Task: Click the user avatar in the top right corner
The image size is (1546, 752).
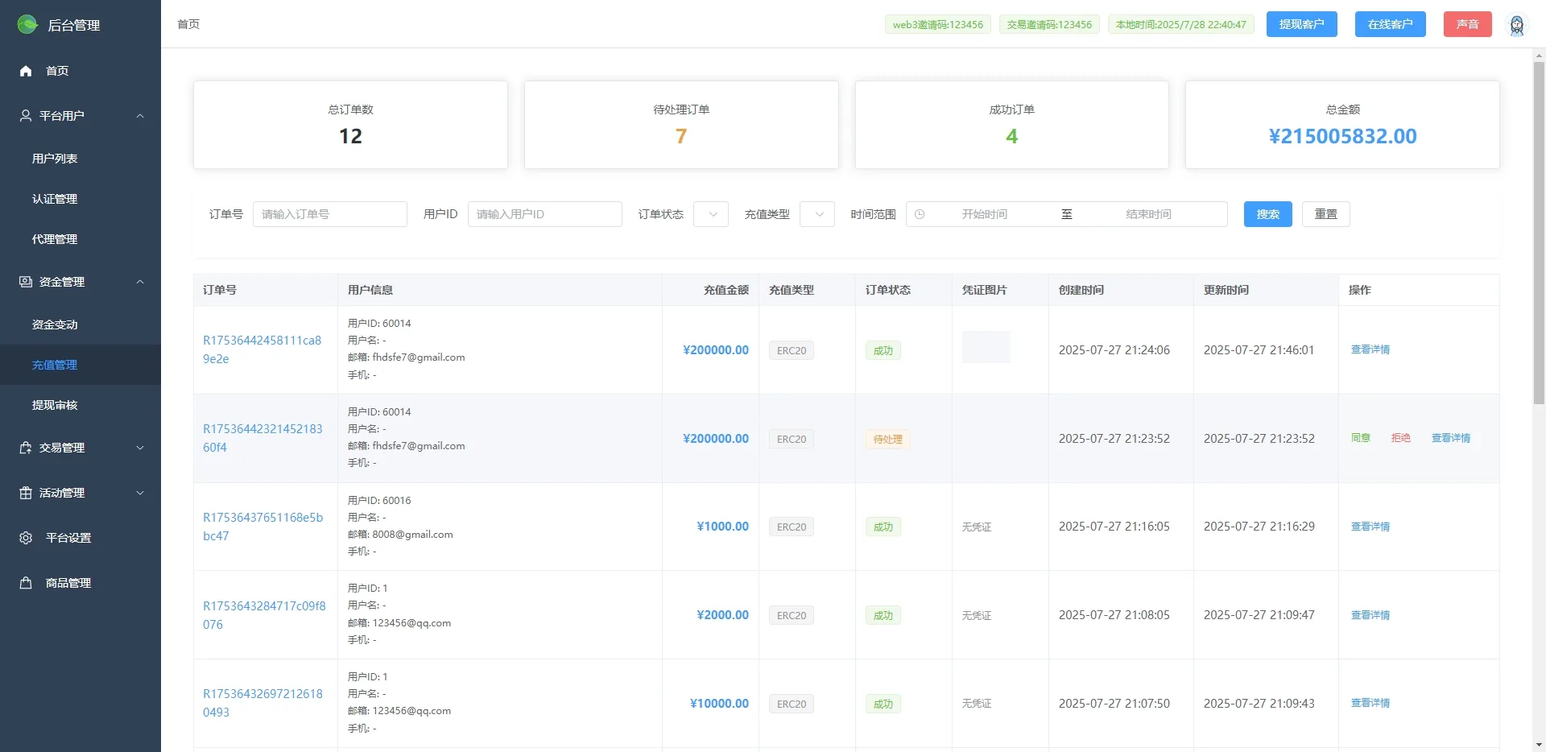Action: [x=1517, y=24]
